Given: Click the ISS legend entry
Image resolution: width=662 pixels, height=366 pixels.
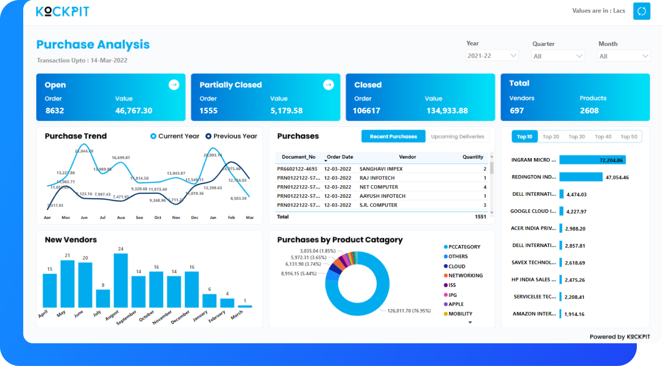Looking at the screenshot, I should [x=450, y=285].
